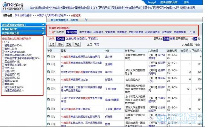
Task: Click the save icon in row 5
Action: coord(49,89)
